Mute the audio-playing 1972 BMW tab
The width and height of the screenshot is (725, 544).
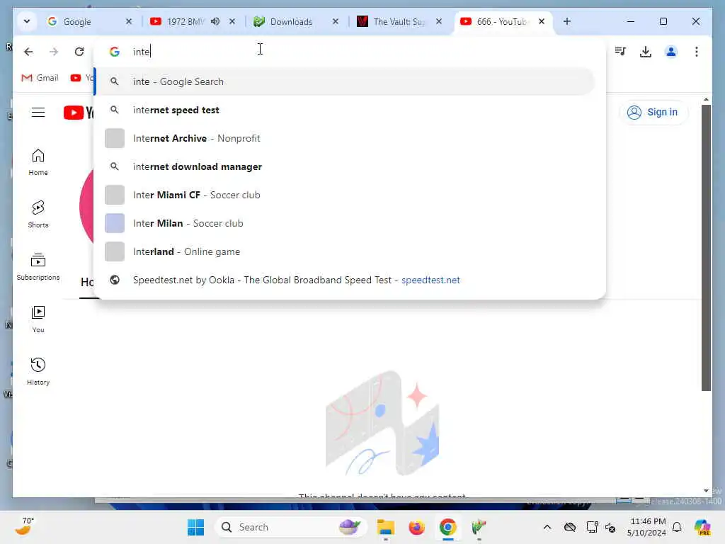215,21
